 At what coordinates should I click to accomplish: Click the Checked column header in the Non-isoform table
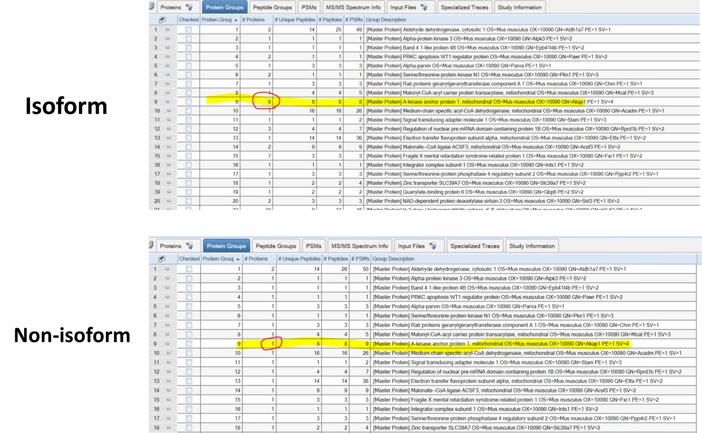(x=189, y=259)
